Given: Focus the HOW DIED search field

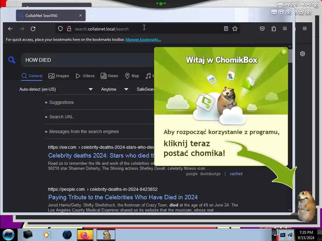Looking at the screenshot, I should click(x=87, y=60).
